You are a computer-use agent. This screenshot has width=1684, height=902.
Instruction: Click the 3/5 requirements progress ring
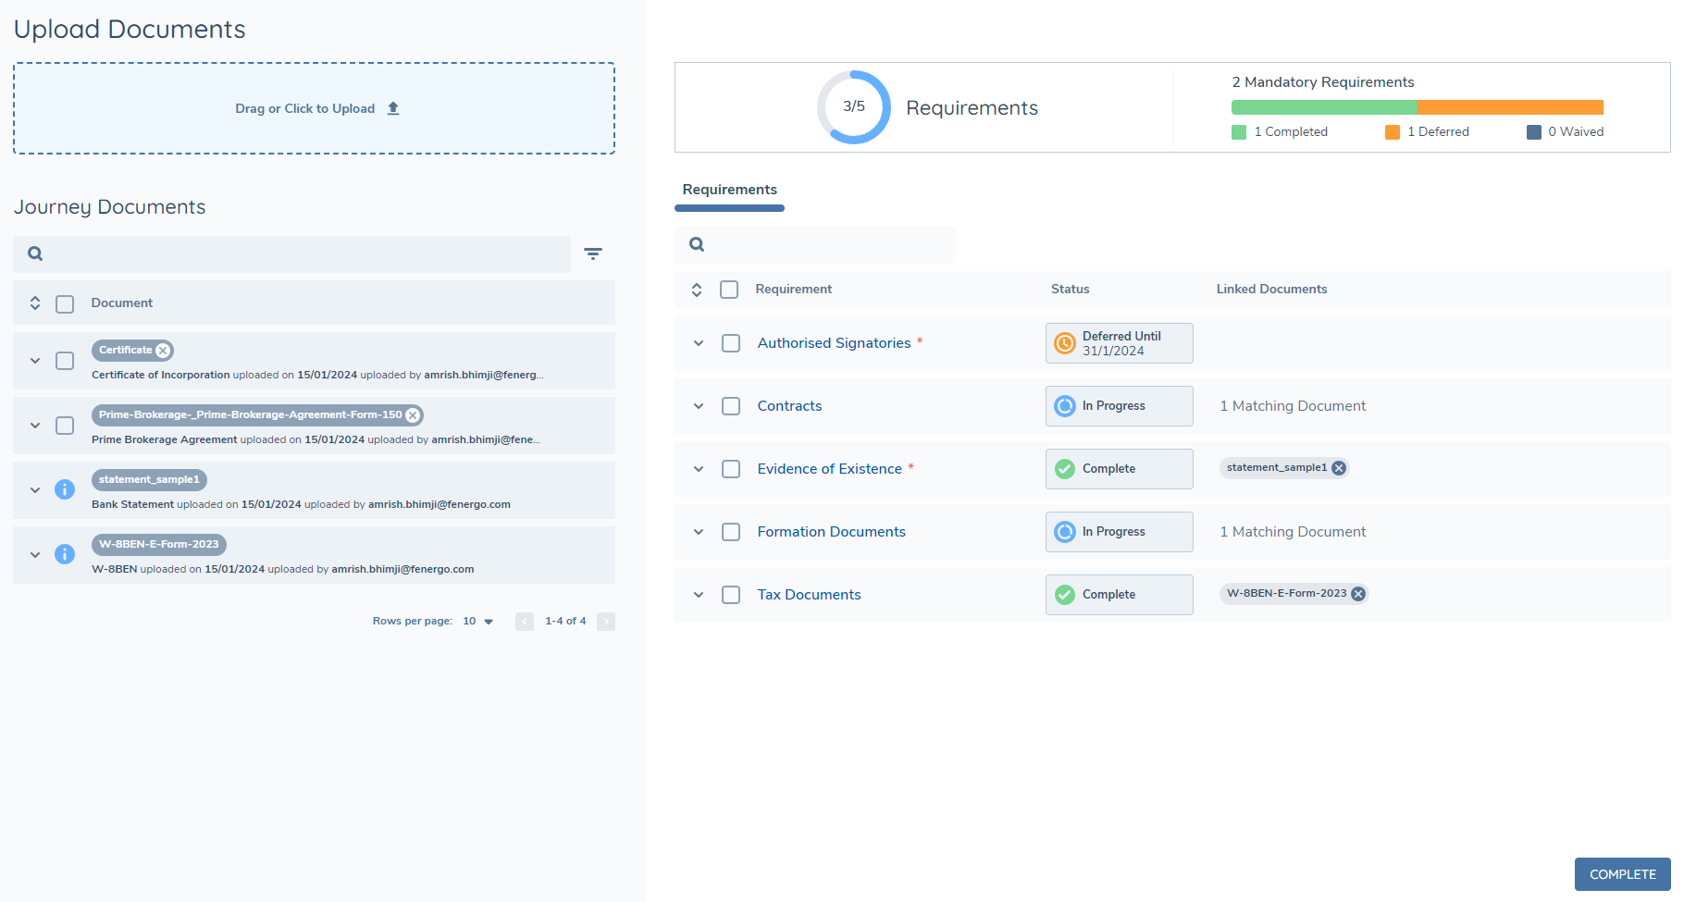click(853, 106)
